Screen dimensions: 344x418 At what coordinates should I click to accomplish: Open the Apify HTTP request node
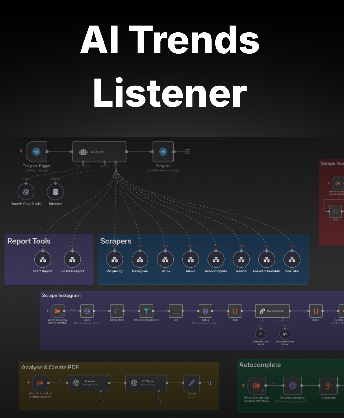point(87,311)
